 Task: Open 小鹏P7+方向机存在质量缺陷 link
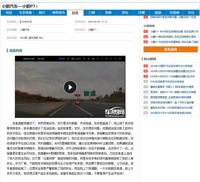(174, 42)
